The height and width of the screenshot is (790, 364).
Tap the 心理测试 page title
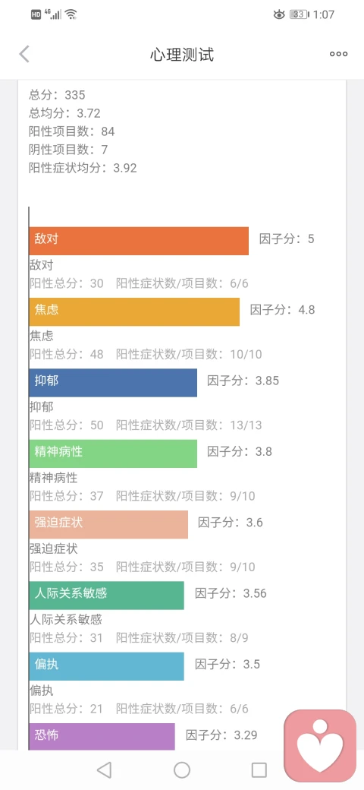[182, 55]
